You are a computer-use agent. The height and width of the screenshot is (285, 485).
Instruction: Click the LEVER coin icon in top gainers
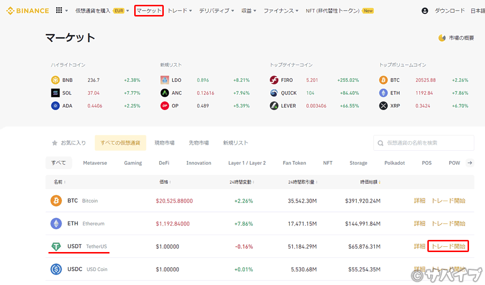[x=274, y=106]
